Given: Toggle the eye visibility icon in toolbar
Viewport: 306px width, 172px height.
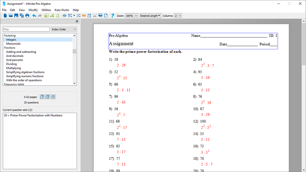Looking at the screenshot, I should 65,16.
